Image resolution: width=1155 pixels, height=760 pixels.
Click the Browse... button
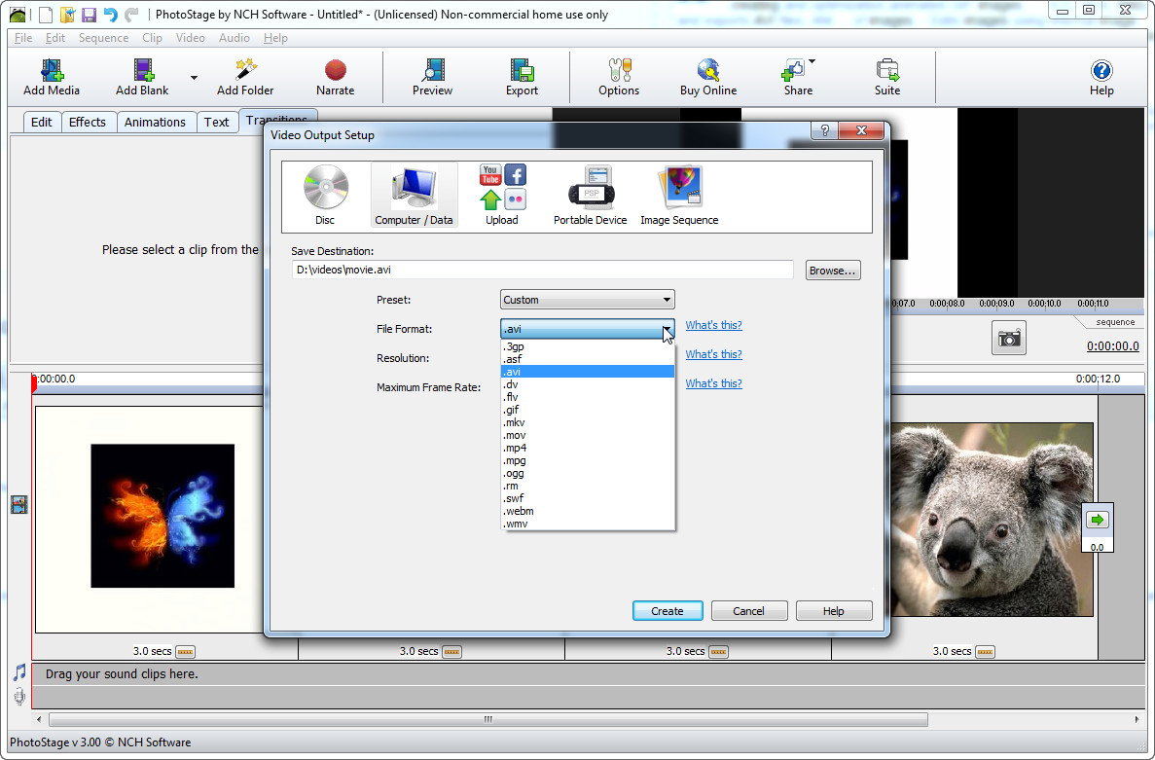(832, 271)
